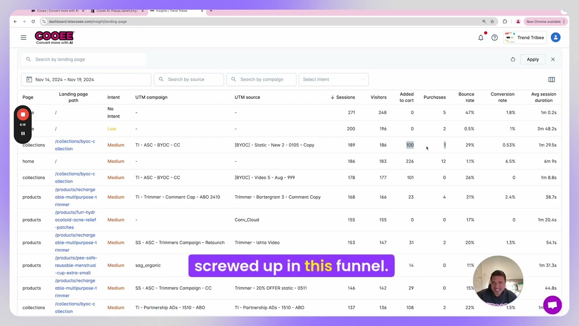Screen dimensions: 579x326
Task: Open the Trend Tribee store selector
Action: 524,38
